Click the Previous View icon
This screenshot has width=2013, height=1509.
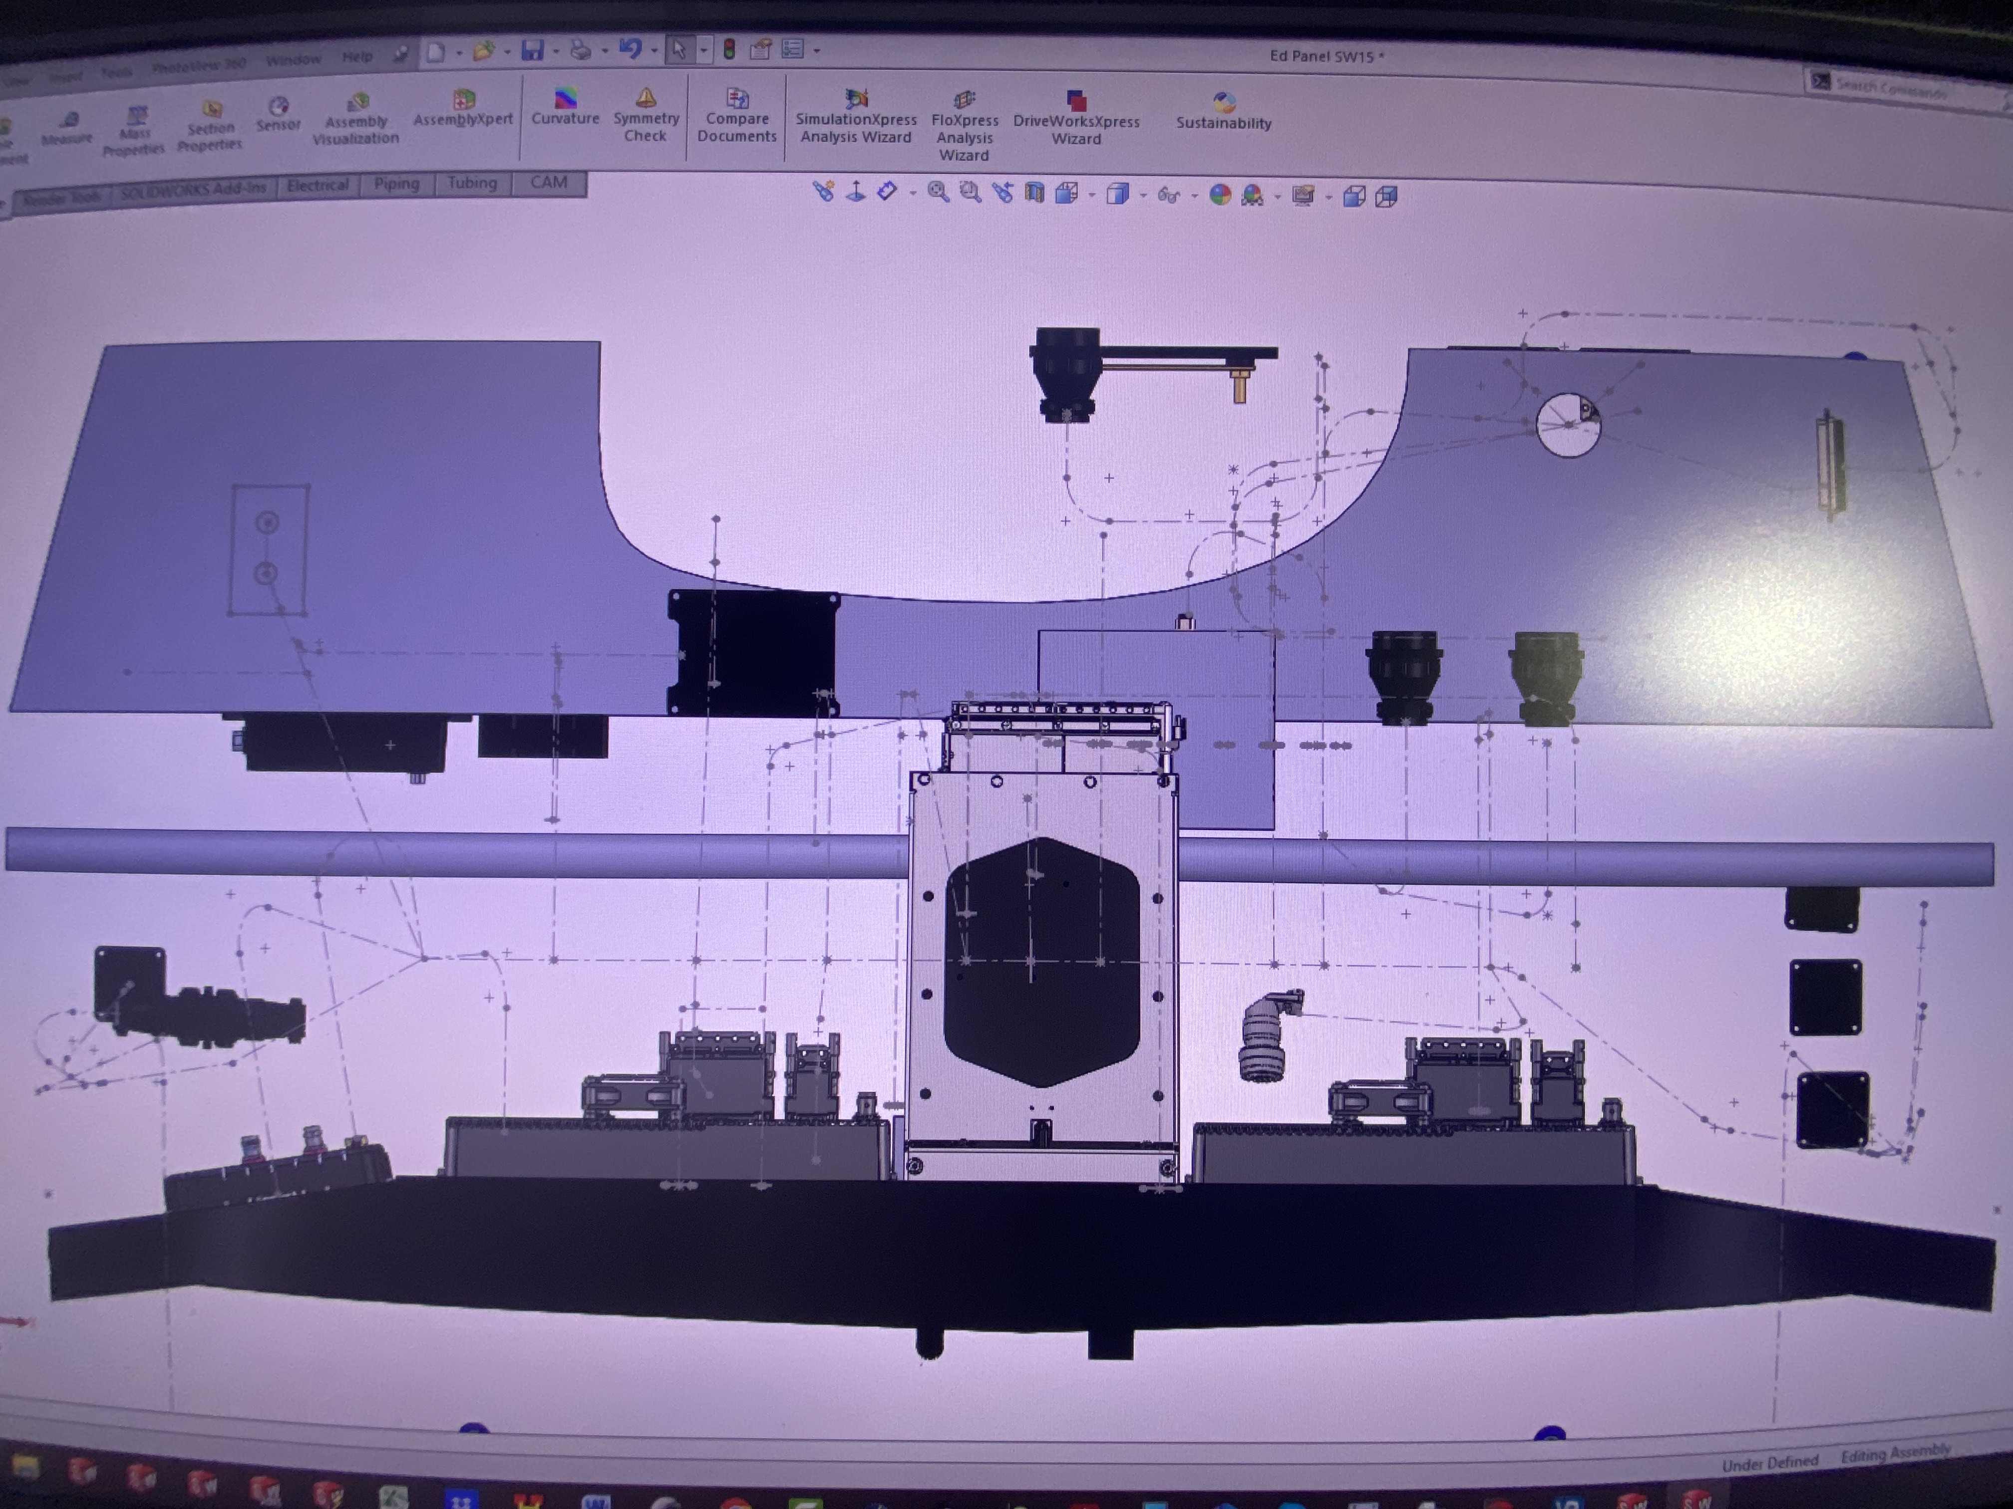click(1003, 192)
